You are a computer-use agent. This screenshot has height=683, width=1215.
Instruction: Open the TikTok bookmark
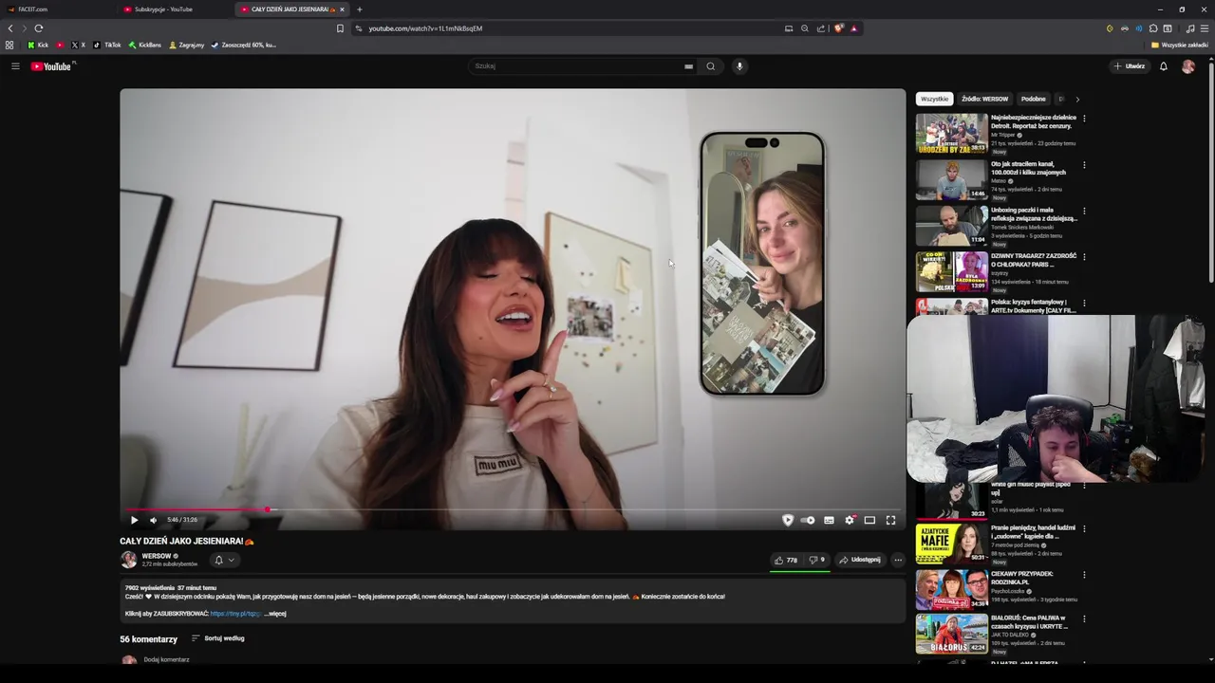[x=107, y=45]
